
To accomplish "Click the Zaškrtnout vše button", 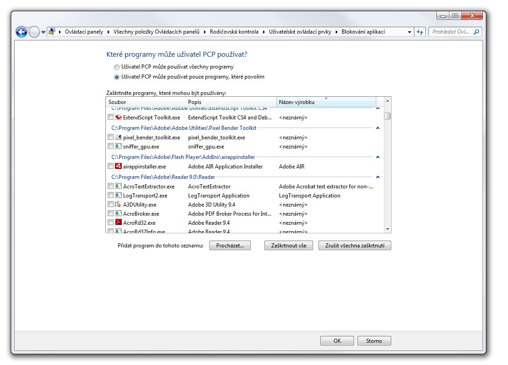I will point(289,246).
